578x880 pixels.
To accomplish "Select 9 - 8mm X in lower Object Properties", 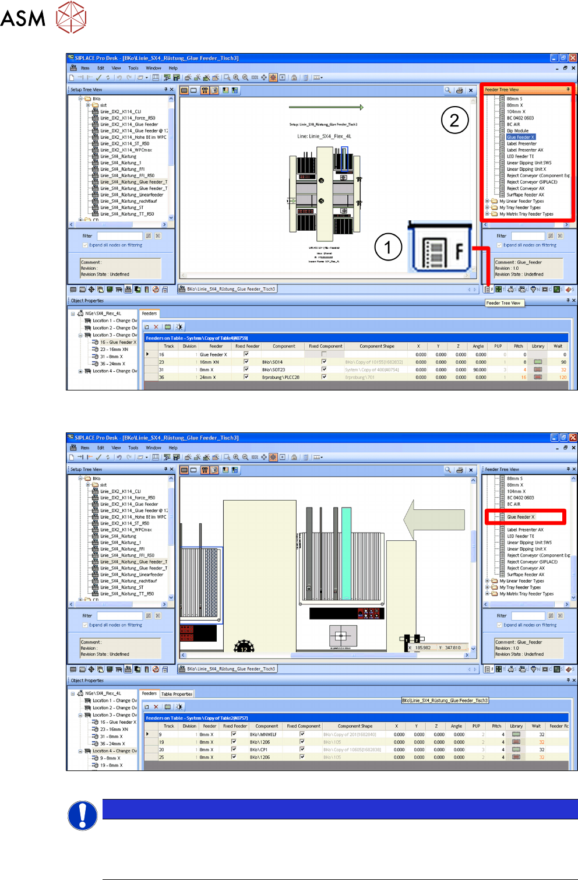I will pos(110,758).
